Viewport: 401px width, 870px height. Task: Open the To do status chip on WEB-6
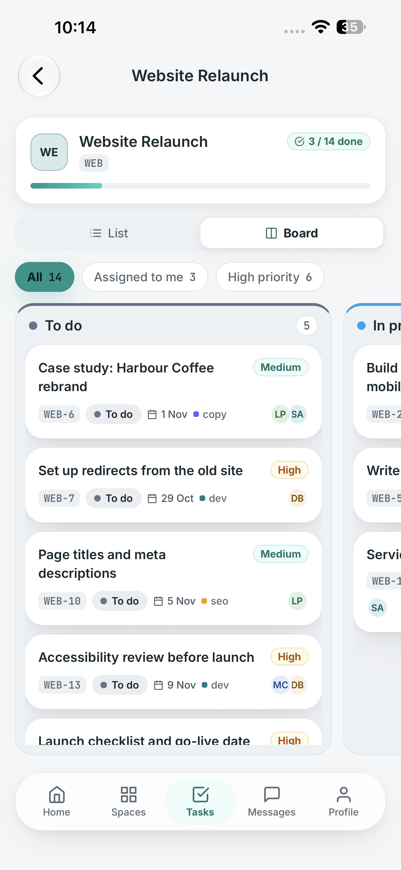[113, 414]
